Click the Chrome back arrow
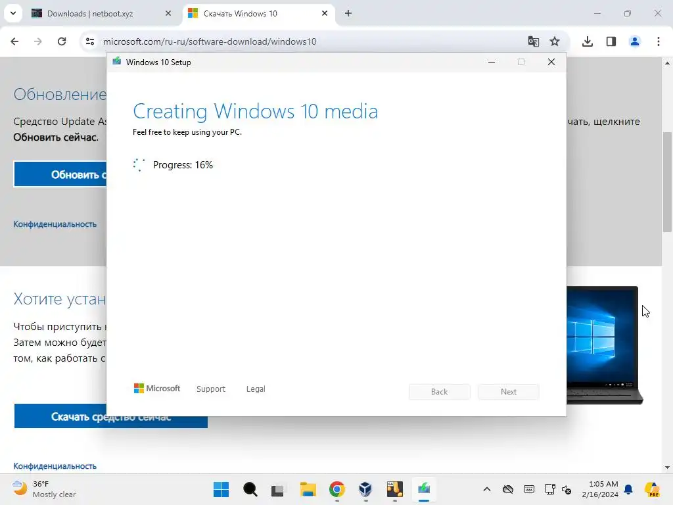 (14, 41)
